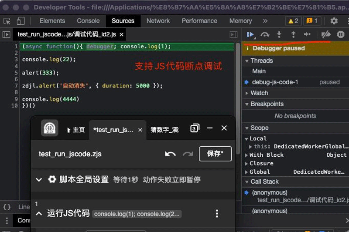Click the undo arrow in script editor
Screen dimensions: 349x232
pos(170,154)
